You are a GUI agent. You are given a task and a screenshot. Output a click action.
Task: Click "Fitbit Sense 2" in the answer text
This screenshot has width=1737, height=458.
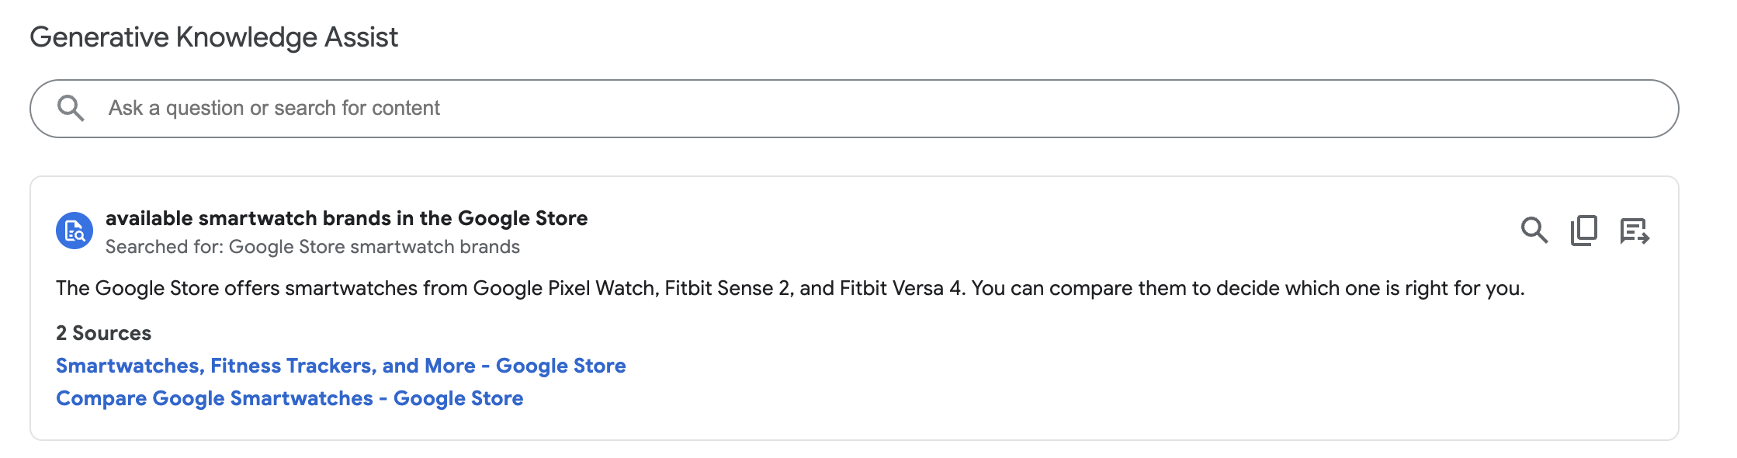click(729, 288)
